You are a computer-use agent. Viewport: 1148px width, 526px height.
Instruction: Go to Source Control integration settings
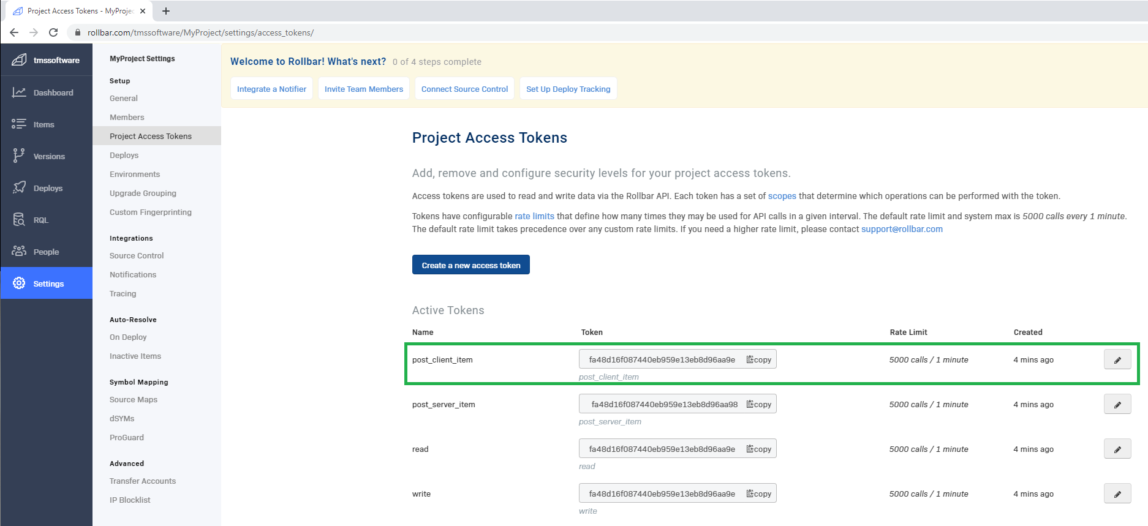(137, 256)
